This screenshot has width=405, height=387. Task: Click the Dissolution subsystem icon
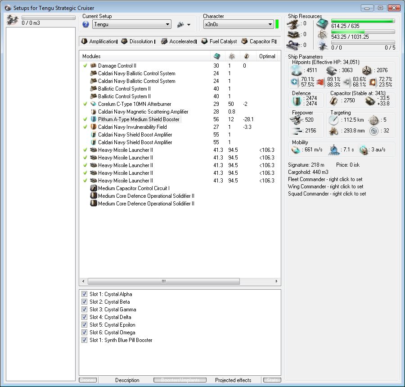click(x=125, y=41)
